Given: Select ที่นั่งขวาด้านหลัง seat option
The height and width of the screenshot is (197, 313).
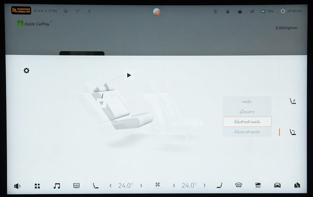Looking at the screenshot, I should [x=247, y=132].
